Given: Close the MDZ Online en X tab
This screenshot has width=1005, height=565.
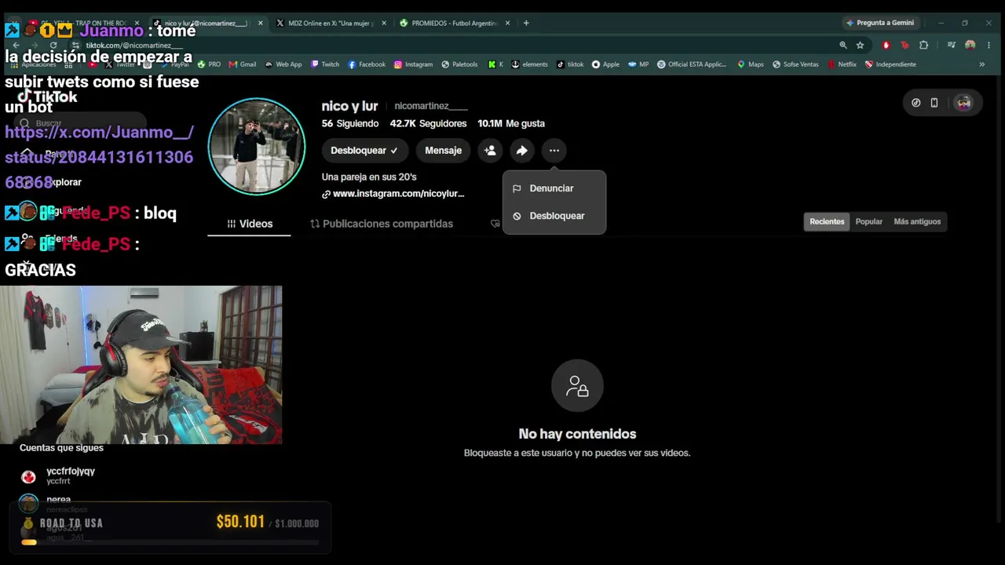Looking at the screenshot, I should [384, 23].
